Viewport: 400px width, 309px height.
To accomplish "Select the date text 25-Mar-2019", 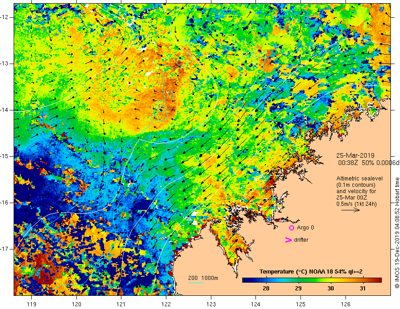I will 355,155.
